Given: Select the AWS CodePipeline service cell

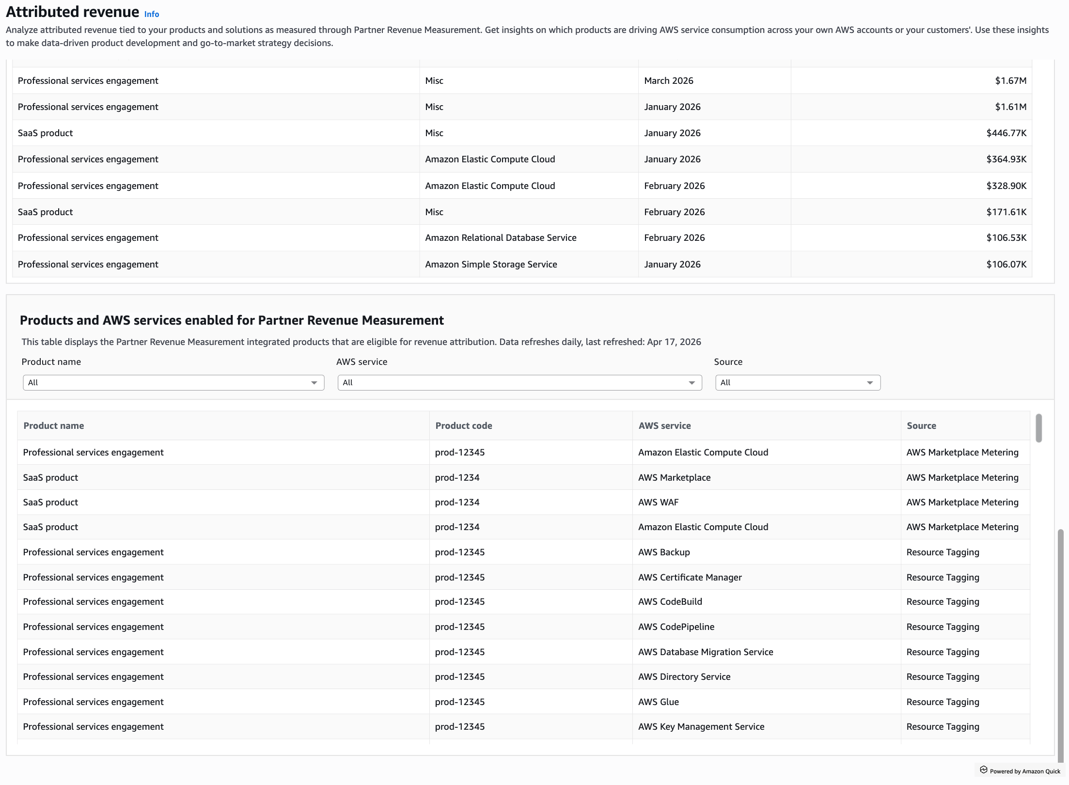Looking at the screenshot, I should 676,627.
